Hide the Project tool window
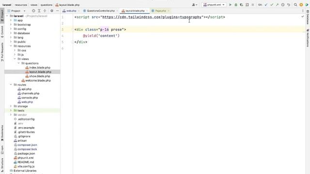 pyautogui.click(x=57, y=11)
